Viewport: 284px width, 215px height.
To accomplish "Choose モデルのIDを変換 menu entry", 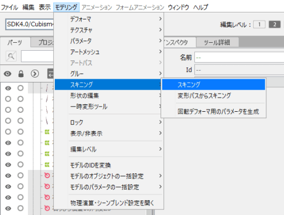I will click(x=109, y=165).
